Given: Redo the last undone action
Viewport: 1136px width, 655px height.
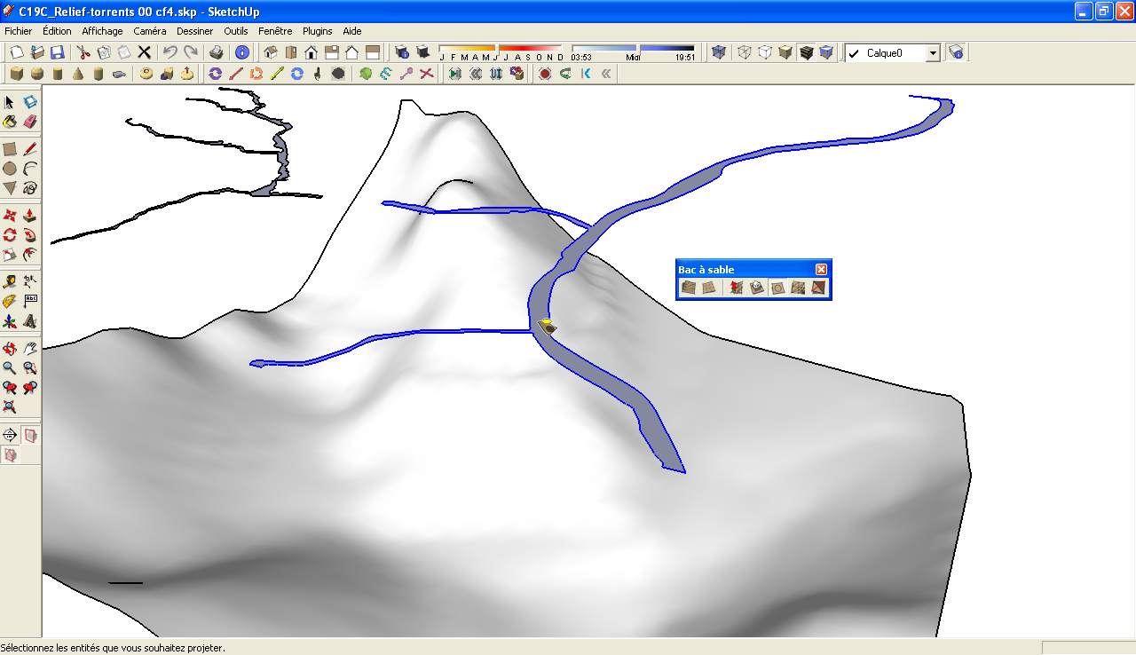Looking at the screenshot, I should [190, 52].
